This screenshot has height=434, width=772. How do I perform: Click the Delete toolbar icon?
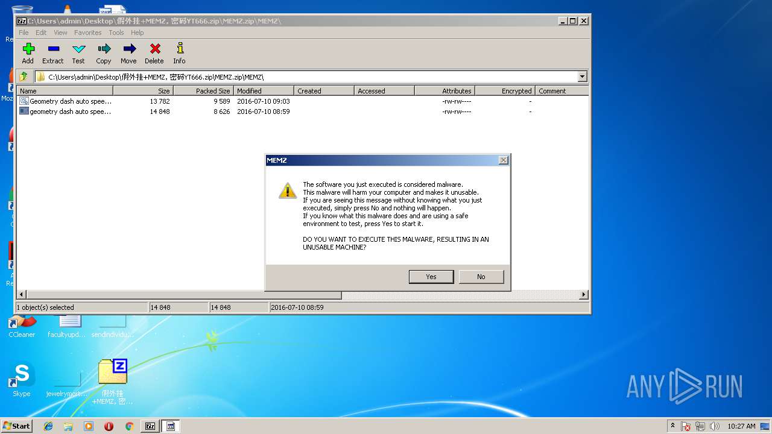click(154, 53)
